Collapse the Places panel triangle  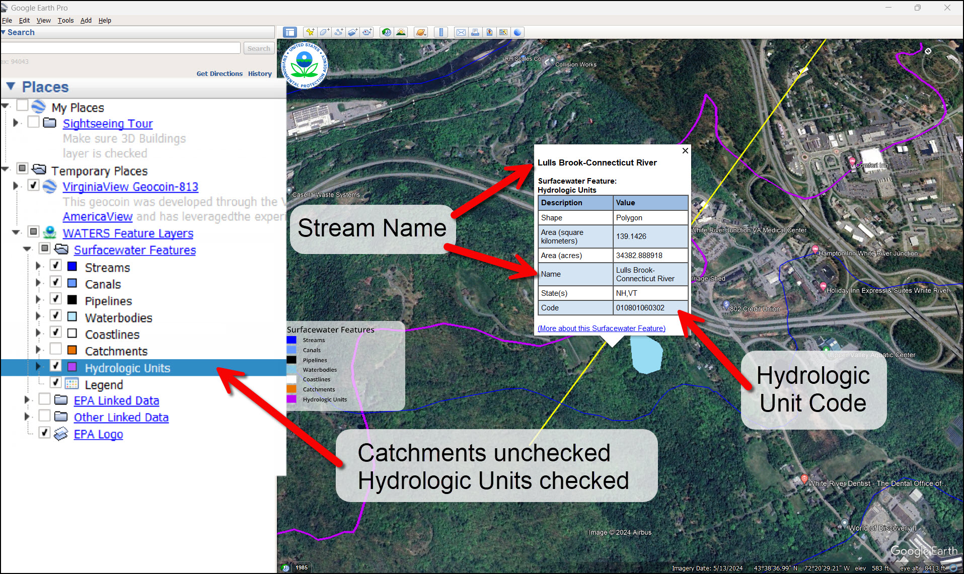pyautogui.click(x=11, y=87)
